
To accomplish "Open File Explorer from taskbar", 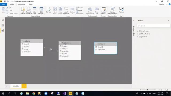I will pyautogui.click(x=28, y=94).
